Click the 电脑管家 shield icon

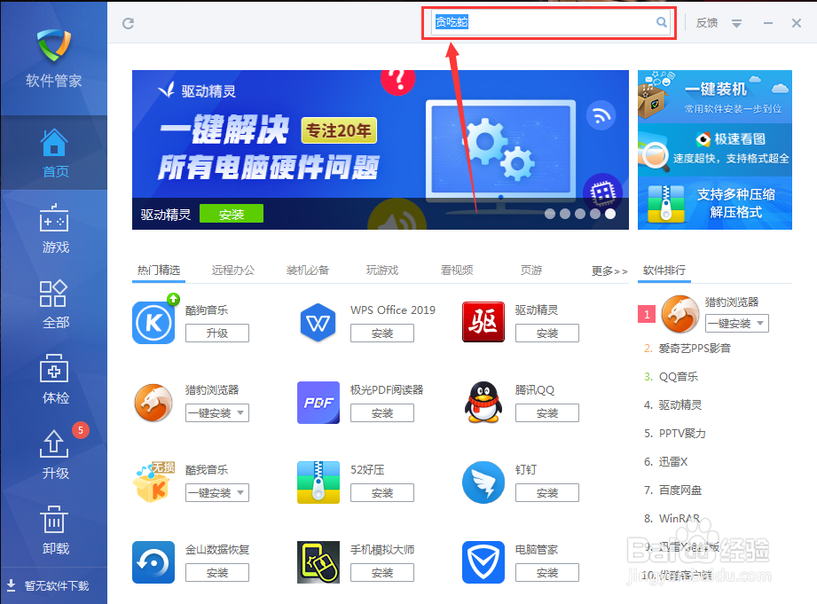point(483,561)
